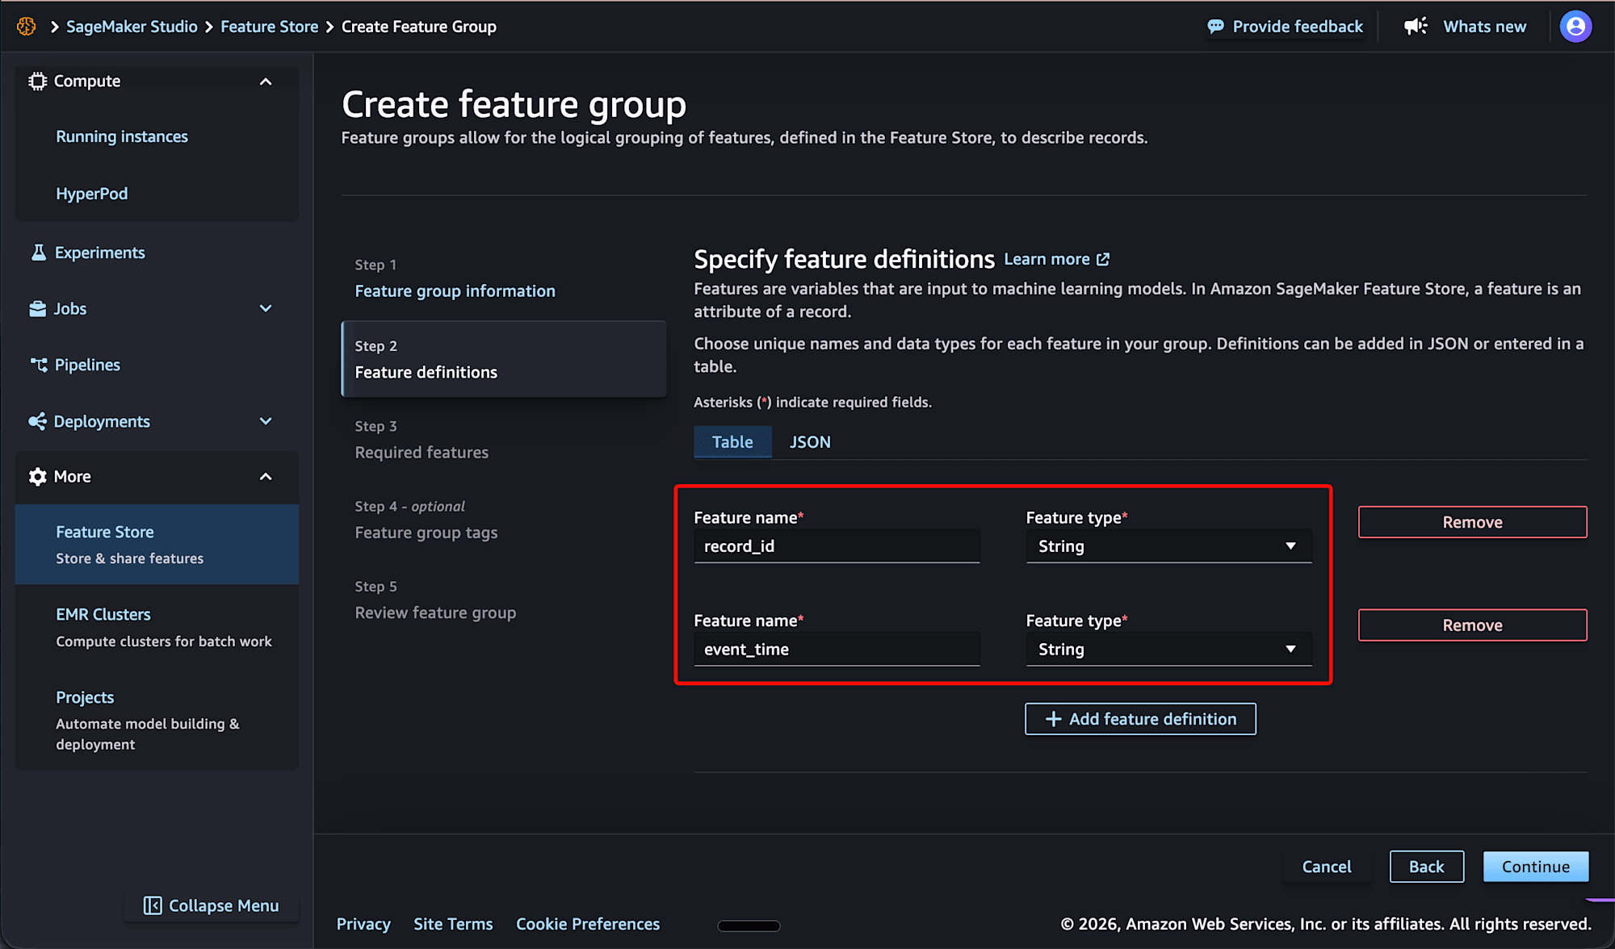Click the Experiments flask icon
Viewport: 1615px width, 949px height.
(x=38, y=253)
